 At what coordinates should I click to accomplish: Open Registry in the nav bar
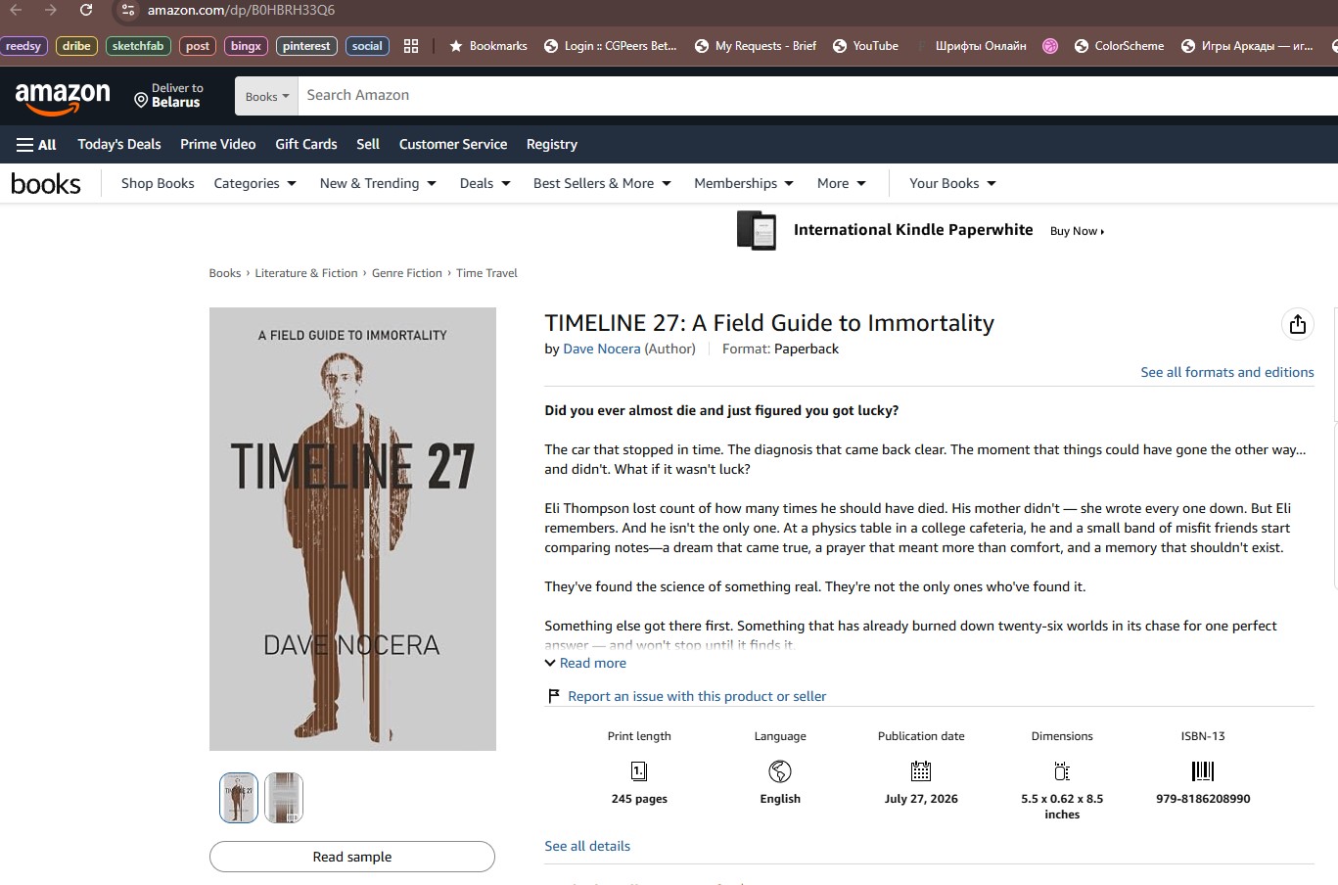click(552, 144)
